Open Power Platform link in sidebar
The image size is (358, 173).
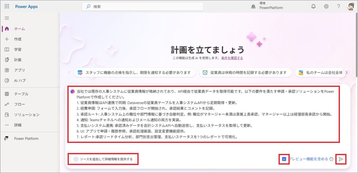(x=26, y=138)
